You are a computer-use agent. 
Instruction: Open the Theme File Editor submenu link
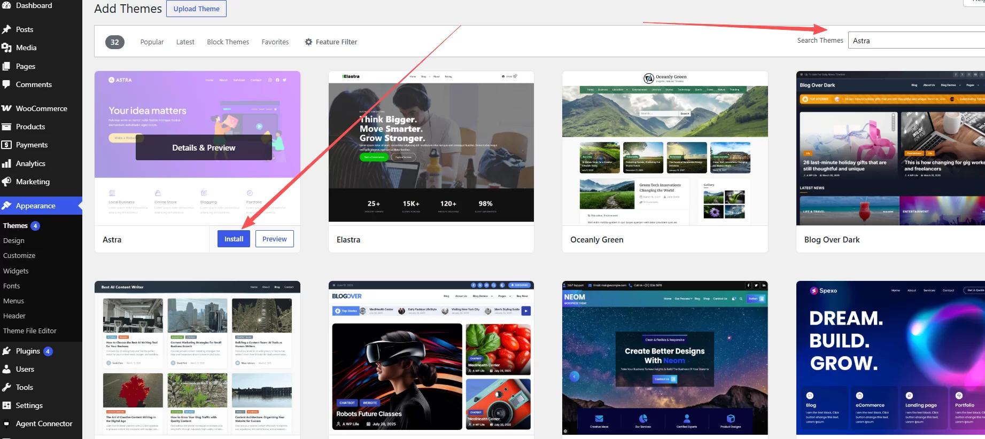pyautogui.click(x=30, y=331)
